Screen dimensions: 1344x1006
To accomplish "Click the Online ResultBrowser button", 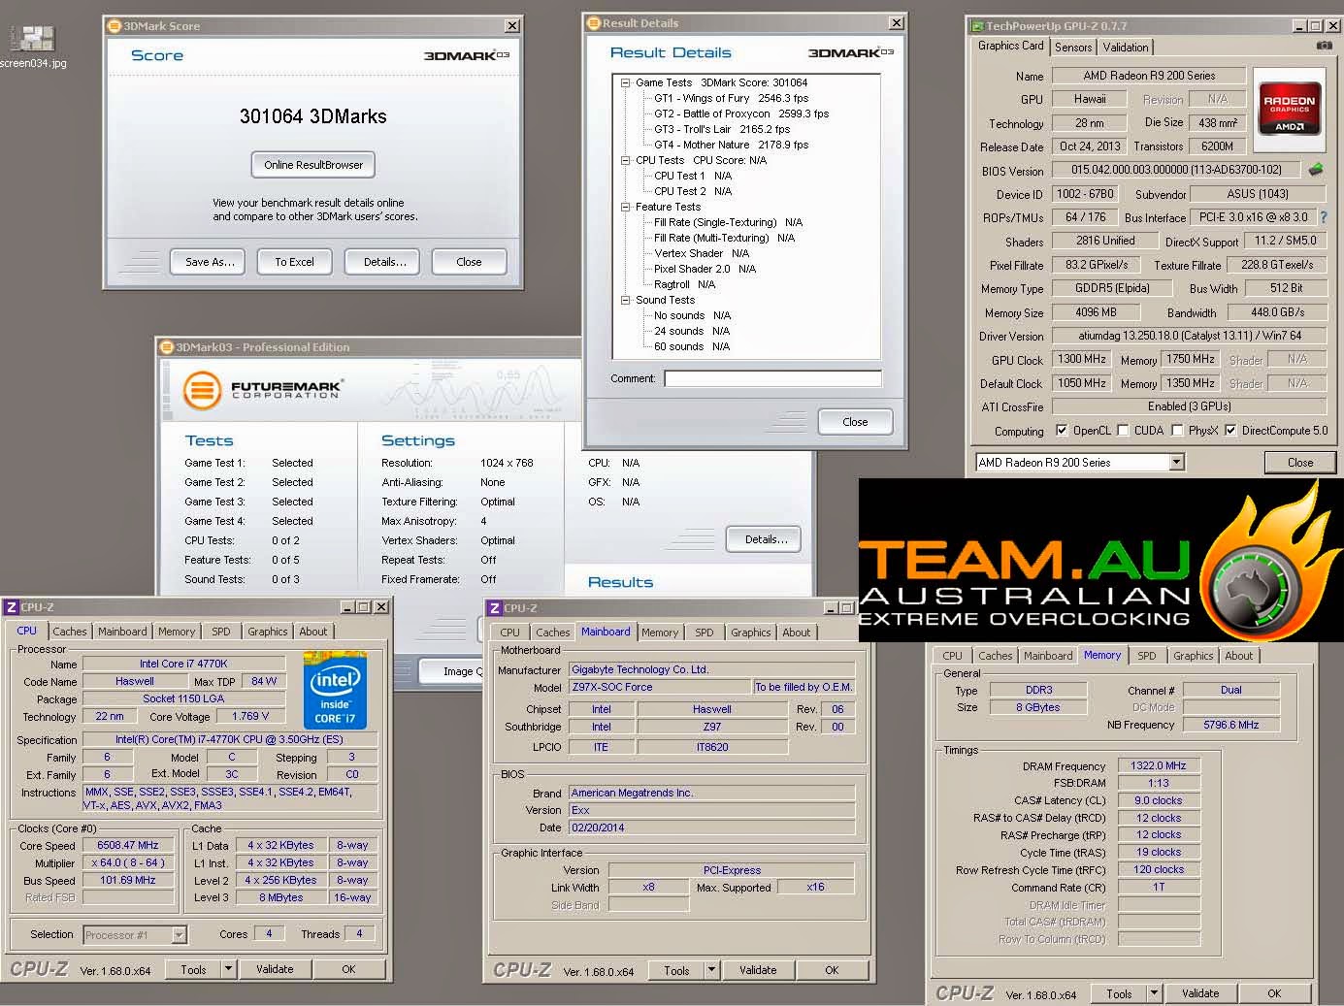I will pyautogui.click(x=313, y=165).
